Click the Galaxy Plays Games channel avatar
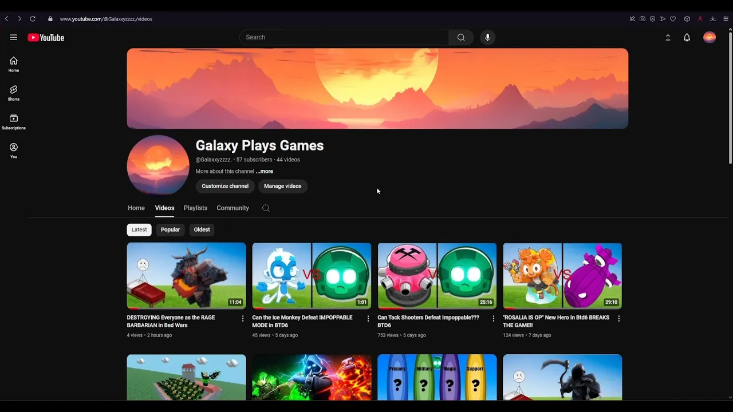733x412 pixels. click(x=158, y=166)
